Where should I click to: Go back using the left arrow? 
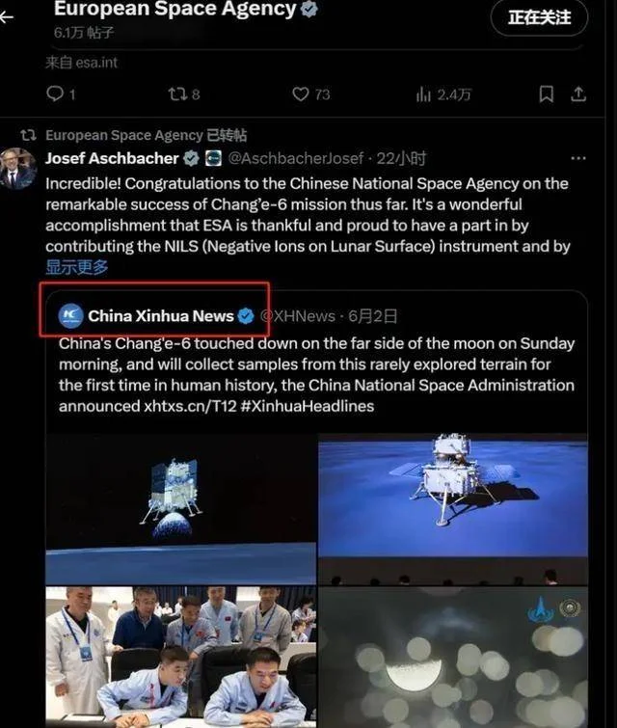(6, 17)
